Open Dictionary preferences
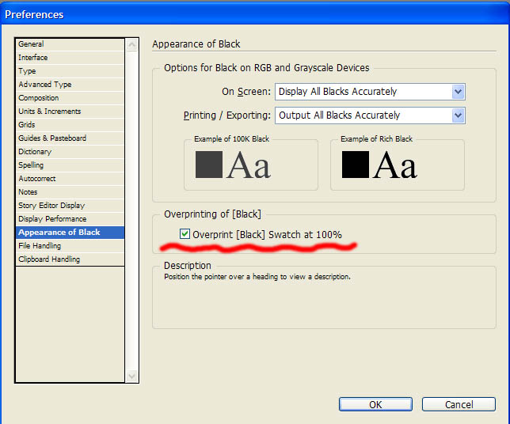 pos(70,152)
